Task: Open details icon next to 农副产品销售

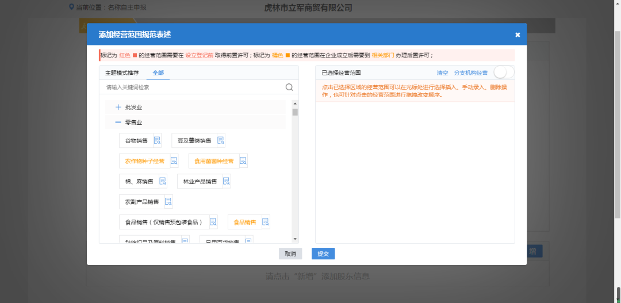Action: pyautogui.click(x=168, y=201)
